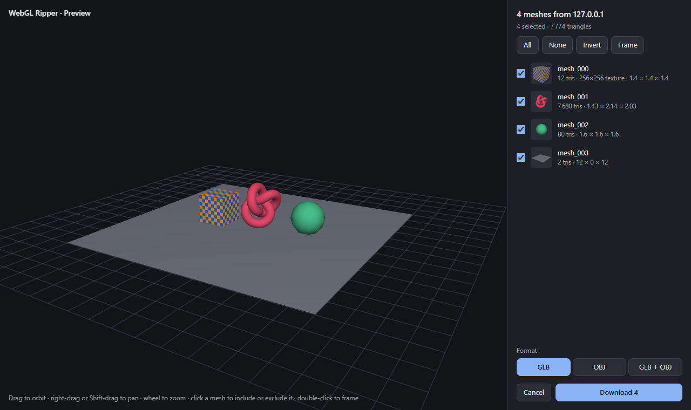Viewport: 691px width, 410px height.
Task: Uncheck the mesh_000 checkbox
Action: [521, 73]
